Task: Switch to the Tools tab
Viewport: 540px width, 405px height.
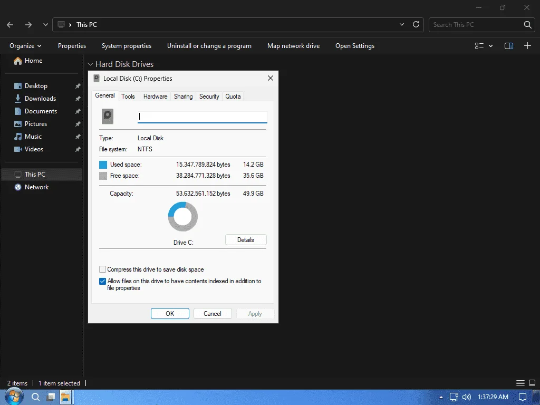Action: [128, 97]
